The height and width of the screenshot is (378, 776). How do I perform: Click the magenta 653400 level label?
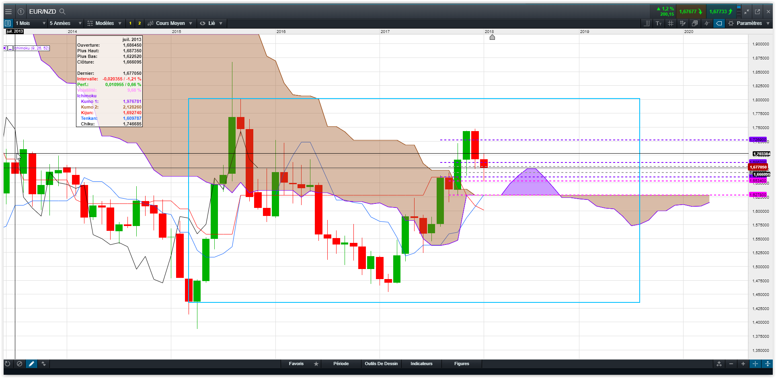pyautogui.click(x=758, y=181)
